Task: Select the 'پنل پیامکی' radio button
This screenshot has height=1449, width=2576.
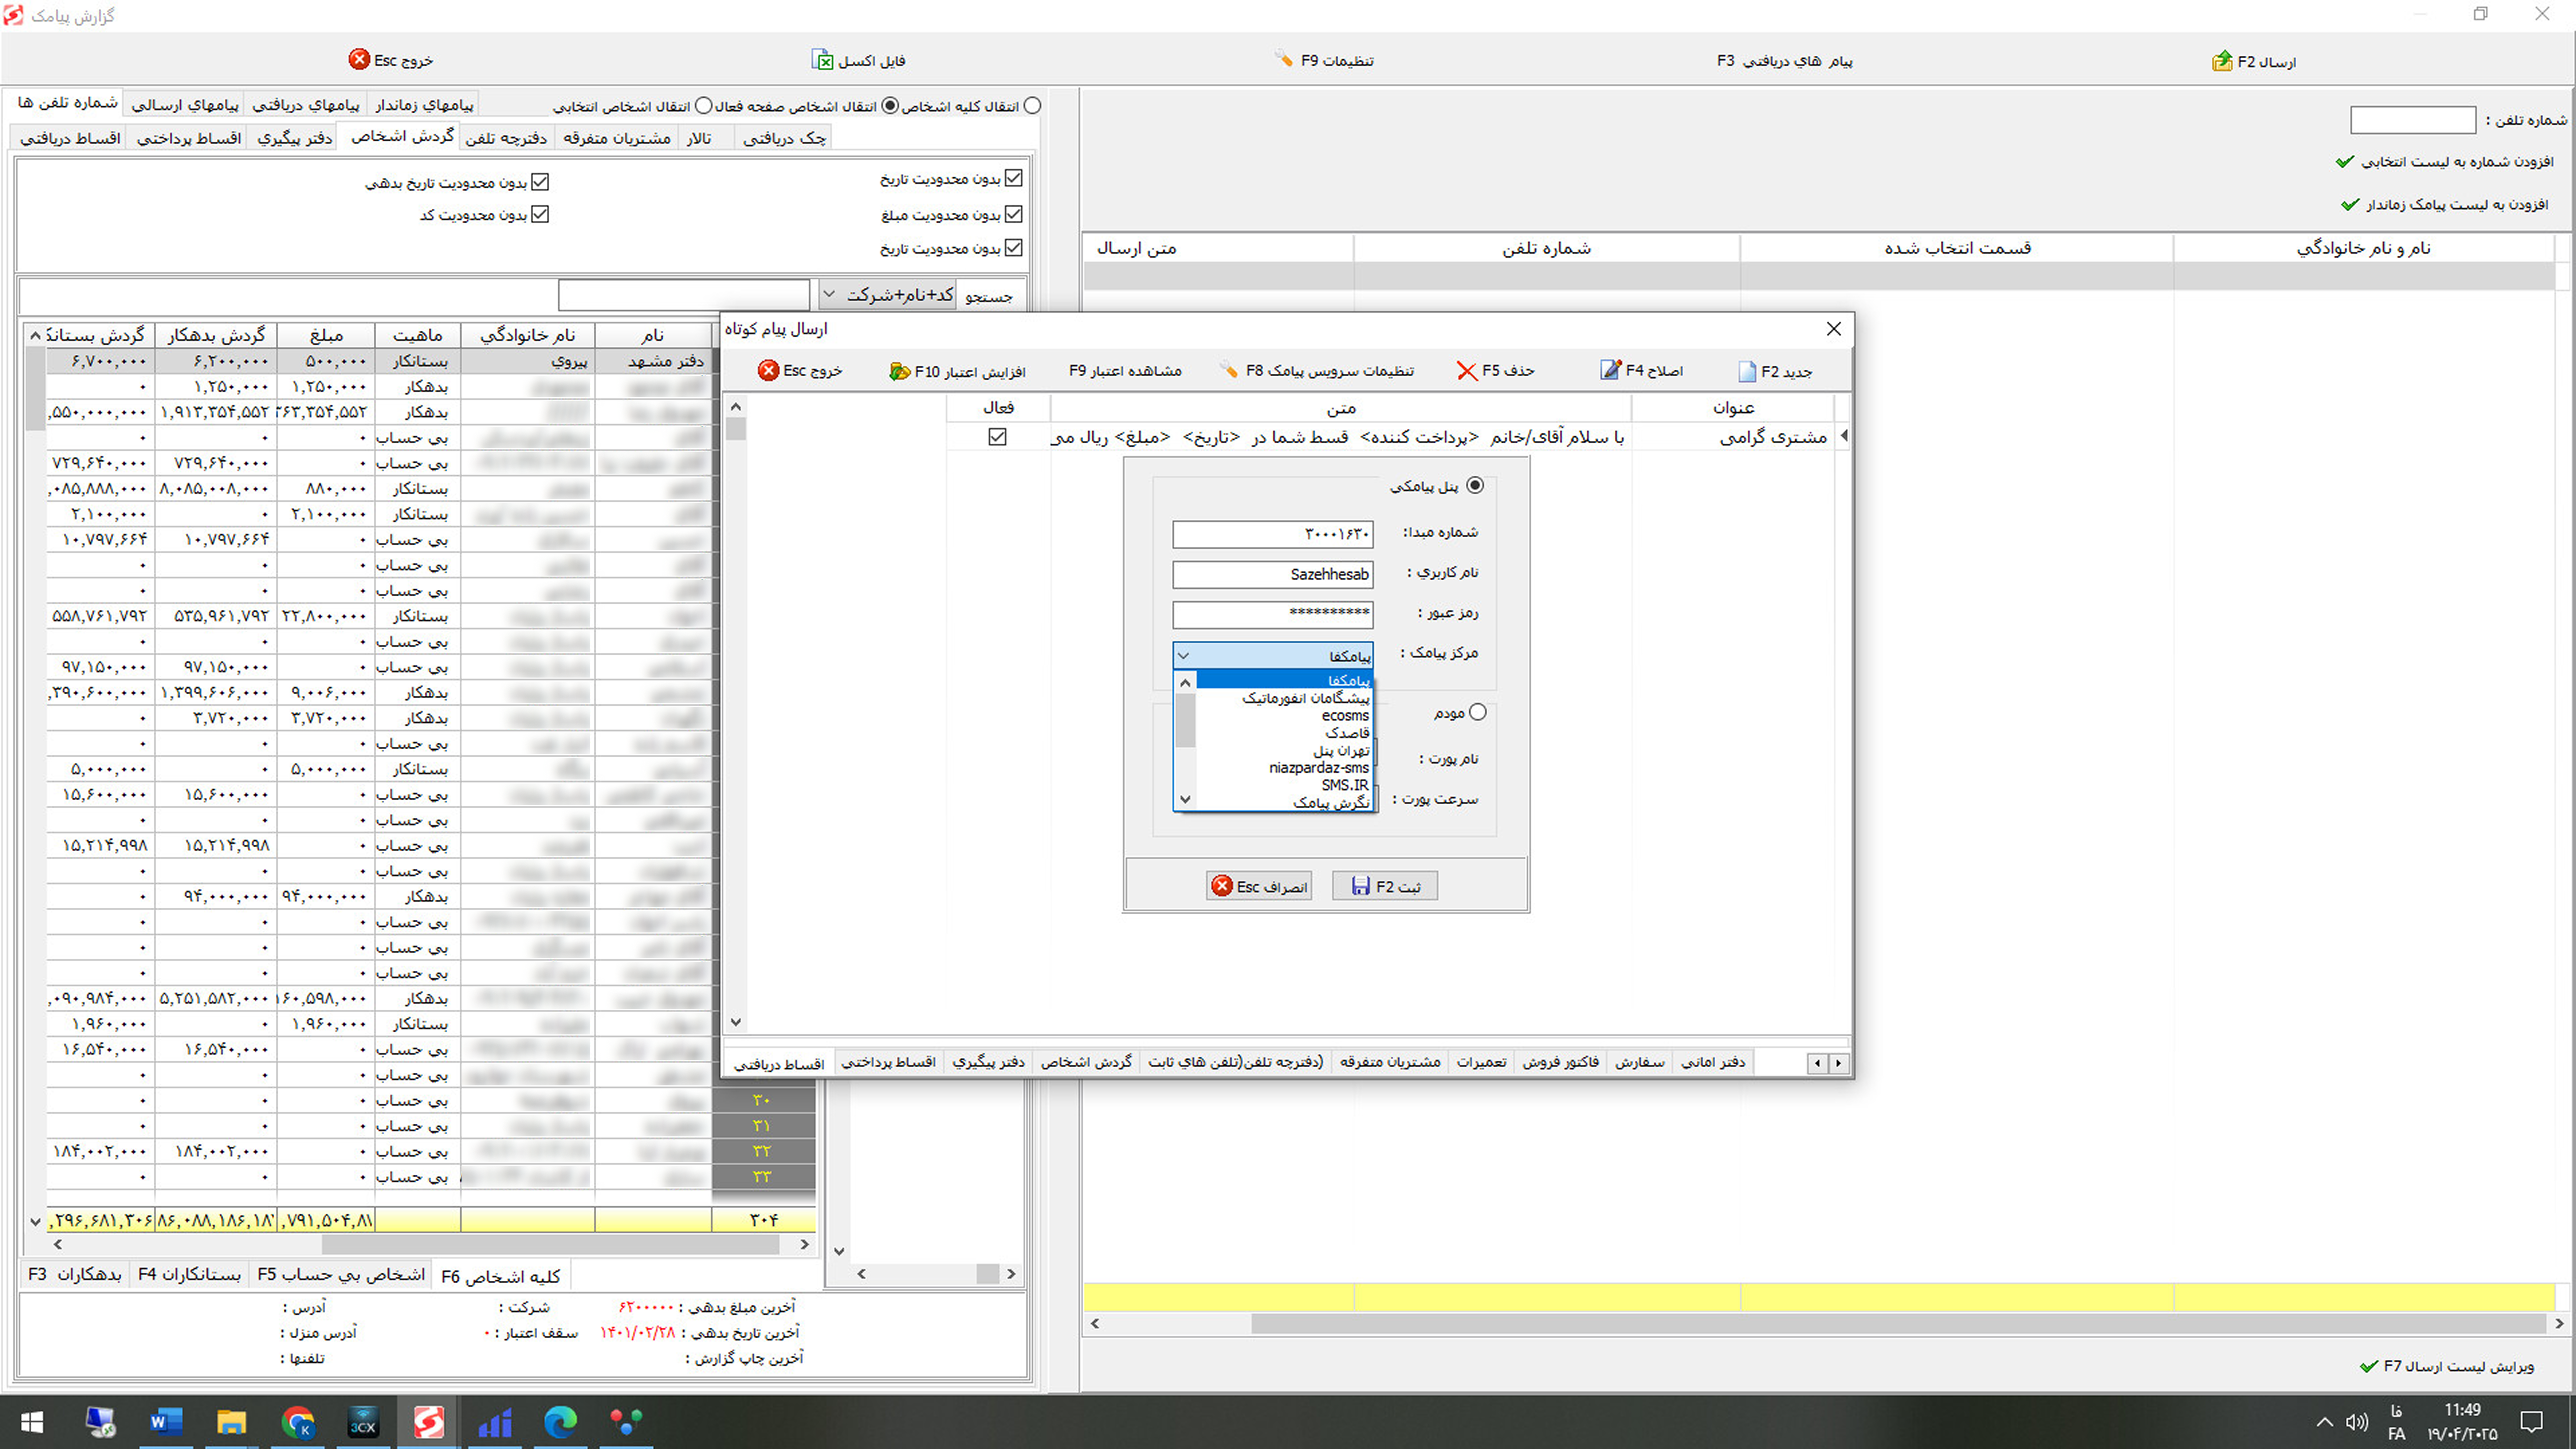Action: click(1475, 486)
